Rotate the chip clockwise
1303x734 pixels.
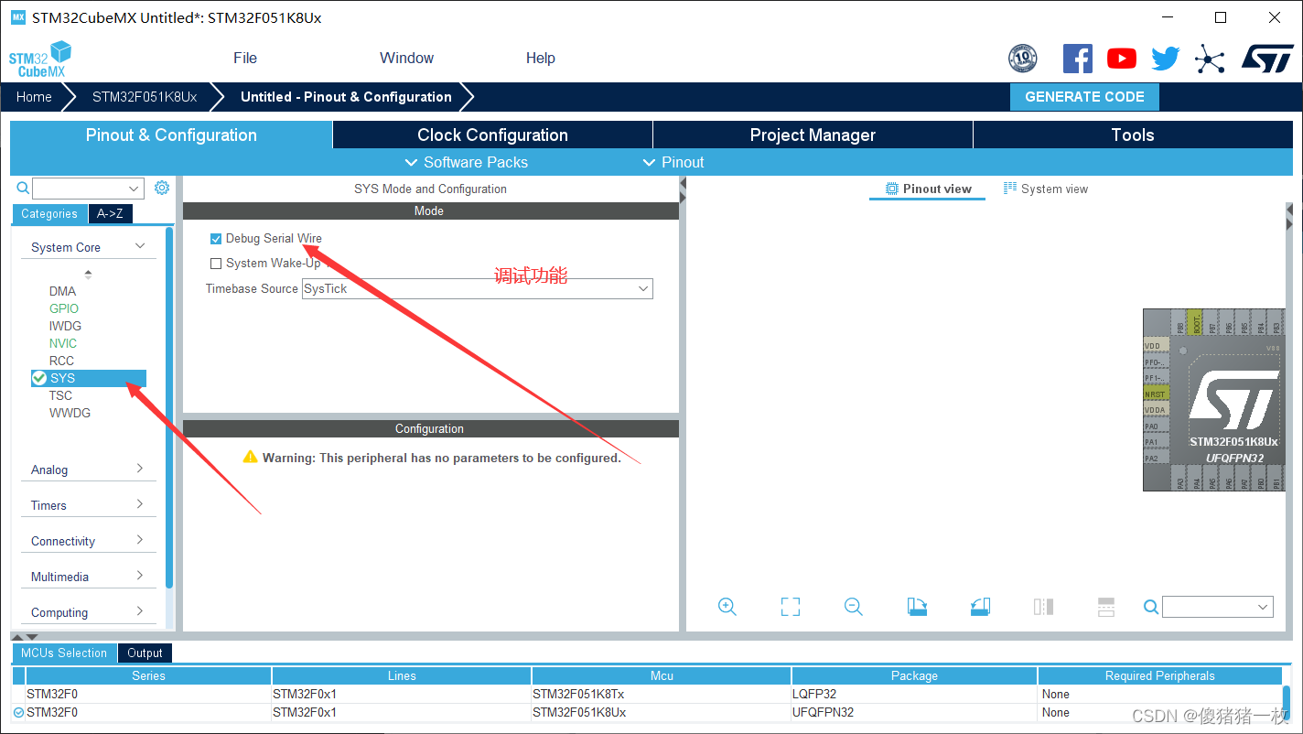917,607
